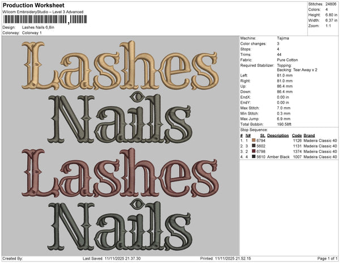Click the bottom dark gray 'Nails' embroidery
The image size is (340, 263).
coord(120,226)
